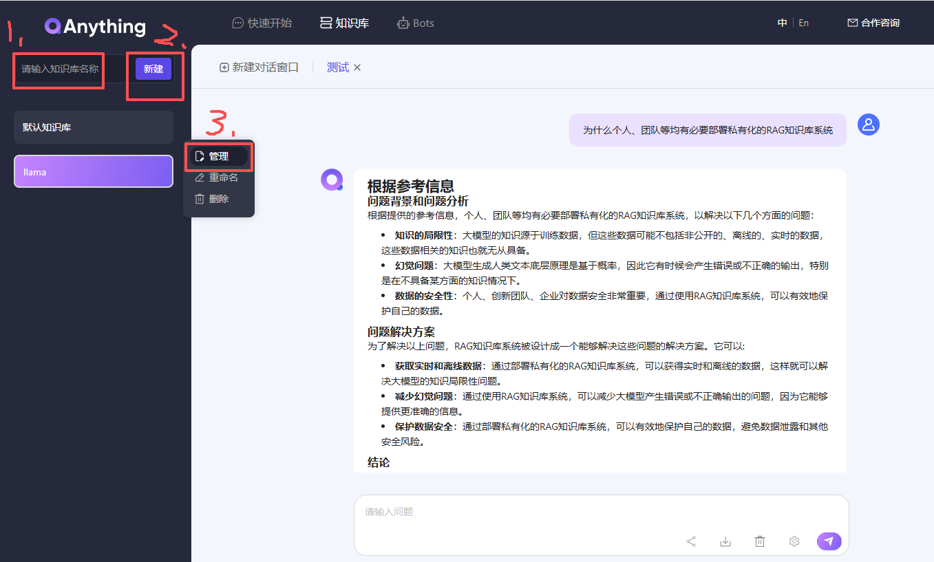The width and height of the screenshot is (934, 562).
Task: Click the 根据参考信息 heading
Action: click(x=411, y=186)
